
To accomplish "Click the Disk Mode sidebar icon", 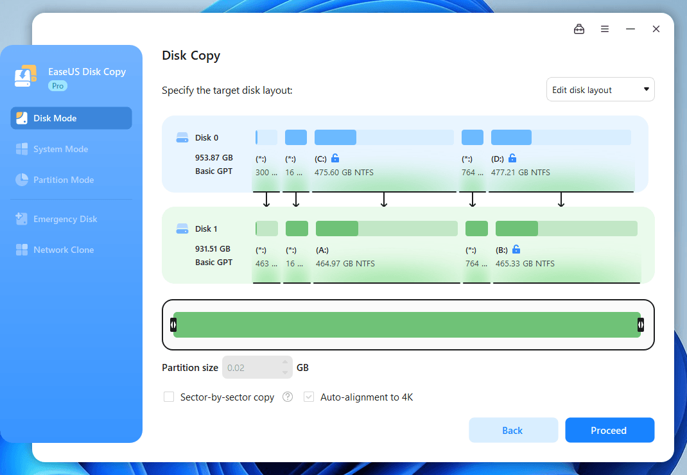I will pyautogui.click(x=21, y=118).
